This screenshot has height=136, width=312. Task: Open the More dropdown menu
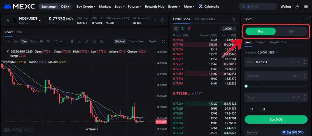[x=189, y=6]
